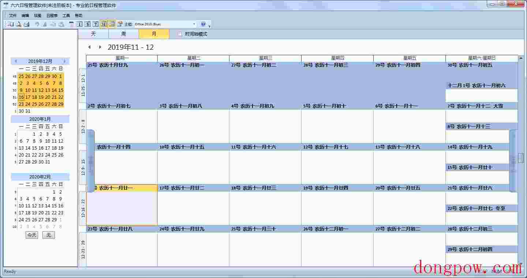This screenshot has height=278, width=527.
Task: Click the blue help icon
Action: [203, 24]
